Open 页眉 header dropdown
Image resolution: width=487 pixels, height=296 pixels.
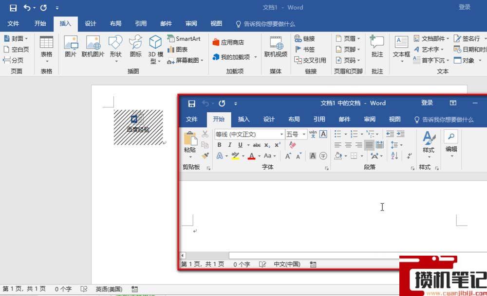point(348,39)
